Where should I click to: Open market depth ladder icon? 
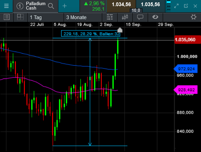click(x=169, y=6)
